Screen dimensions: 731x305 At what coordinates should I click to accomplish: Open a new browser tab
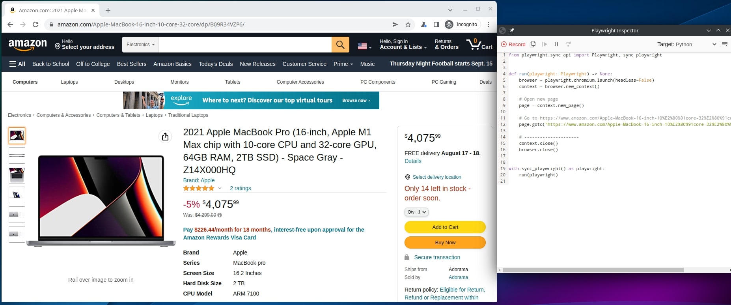pyautogui.click(x=108, y=10)
